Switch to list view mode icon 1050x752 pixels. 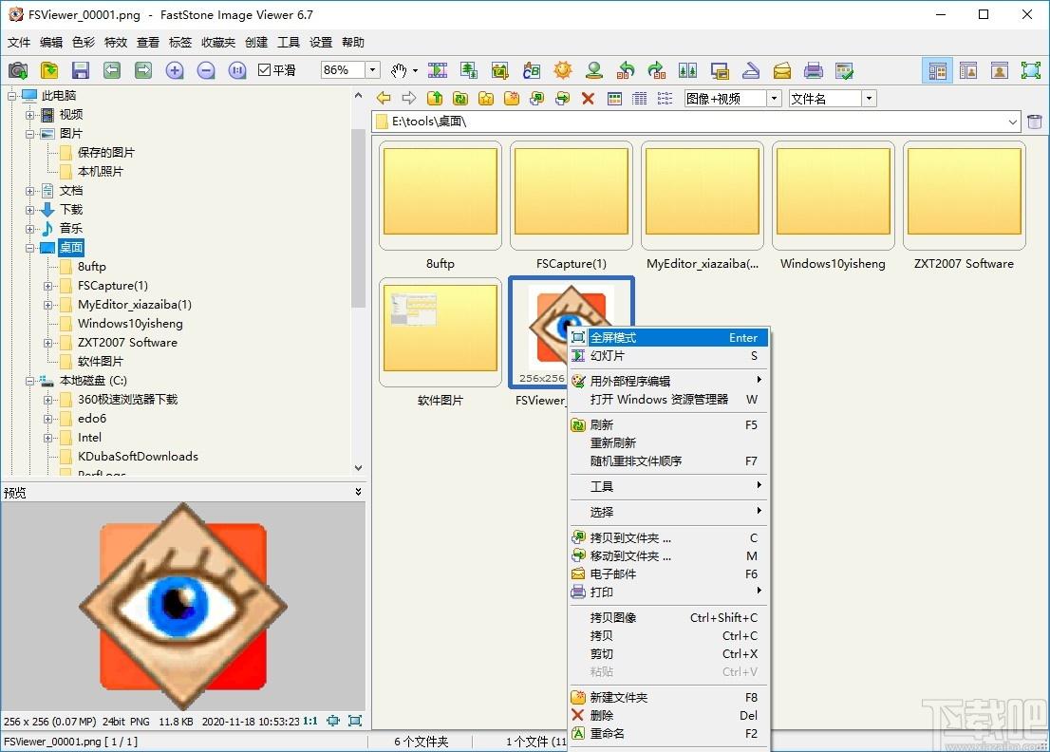pos(665,99)
